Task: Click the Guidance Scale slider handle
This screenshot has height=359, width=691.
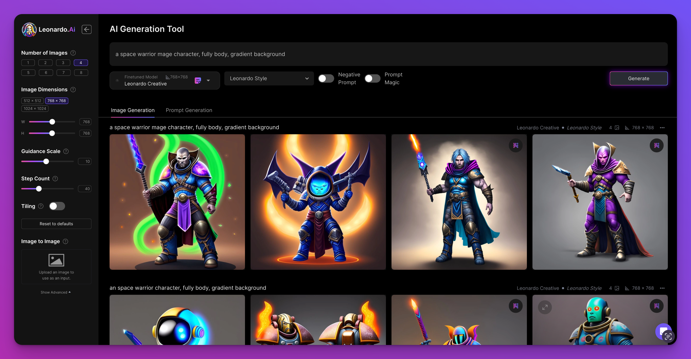Action: pos(46,161)
